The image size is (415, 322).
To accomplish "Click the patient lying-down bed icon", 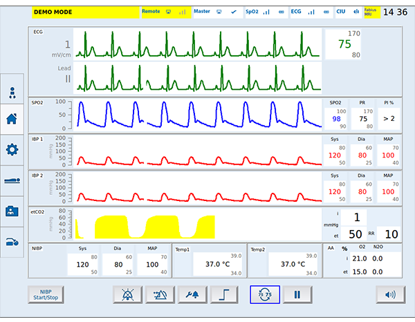I will pyautogui.click(x=12, y=180).
